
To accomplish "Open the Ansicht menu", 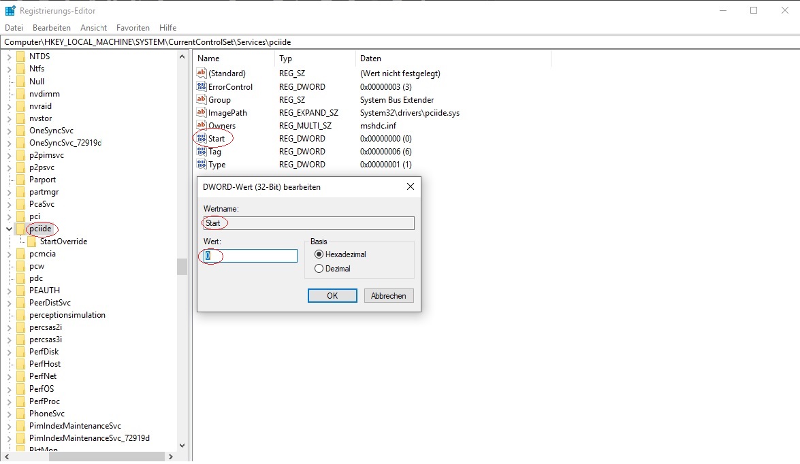I will (93, 27).
